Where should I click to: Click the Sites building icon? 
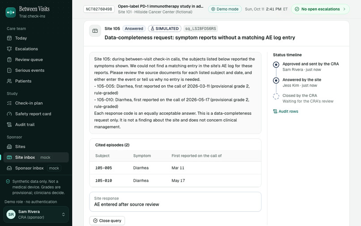coord(9,147)
